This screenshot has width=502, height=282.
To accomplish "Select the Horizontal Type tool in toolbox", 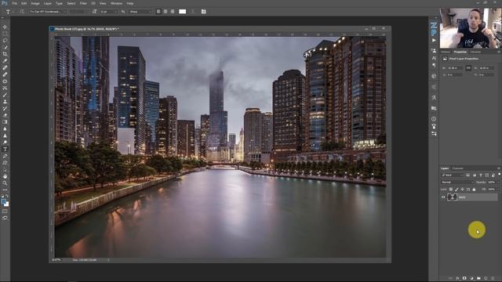I will (5, 150).
